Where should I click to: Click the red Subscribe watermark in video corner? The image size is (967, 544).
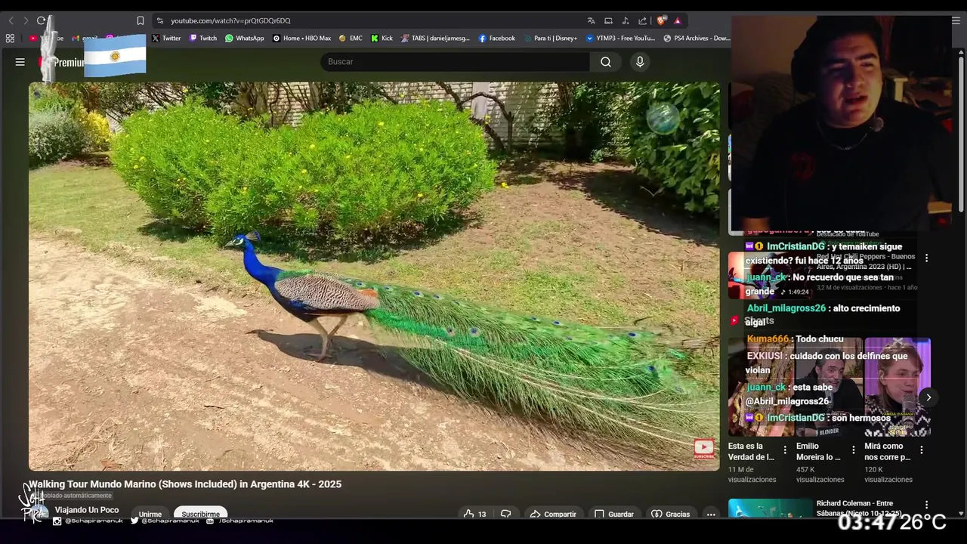tap(703, 449)
